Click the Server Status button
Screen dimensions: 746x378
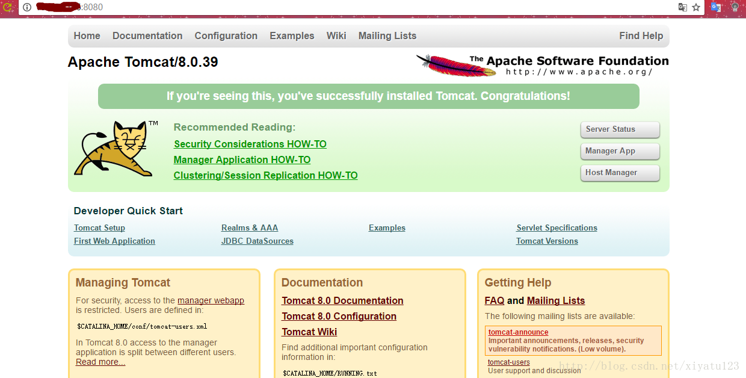tap(620, 129)
